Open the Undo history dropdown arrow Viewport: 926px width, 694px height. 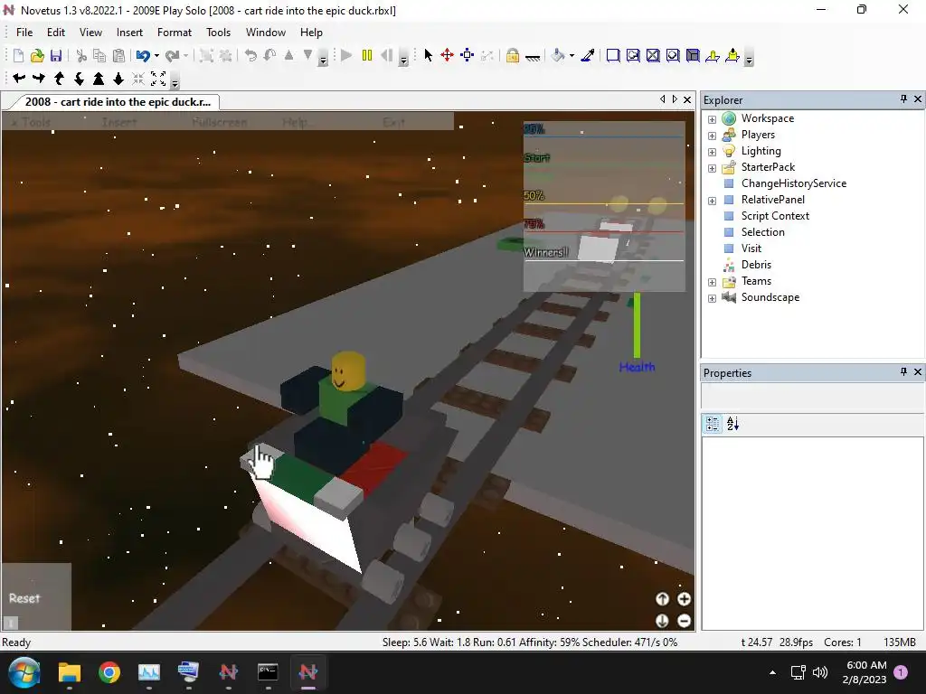(156, 55)
